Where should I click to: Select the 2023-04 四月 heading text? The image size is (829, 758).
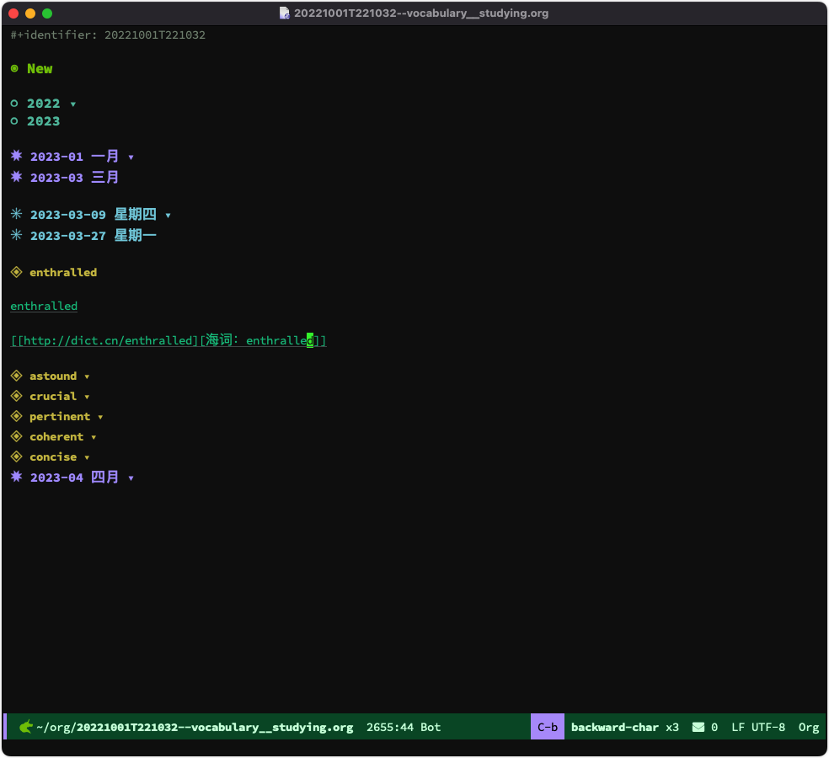coord(74,478)
